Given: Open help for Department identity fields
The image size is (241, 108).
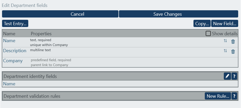Looking at the screenshot, I should (x=234, y=76).
